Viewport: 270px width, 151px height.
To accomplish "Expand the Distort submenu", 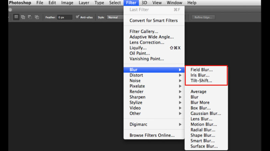I will pyautogui.click(x=154, y=75).
